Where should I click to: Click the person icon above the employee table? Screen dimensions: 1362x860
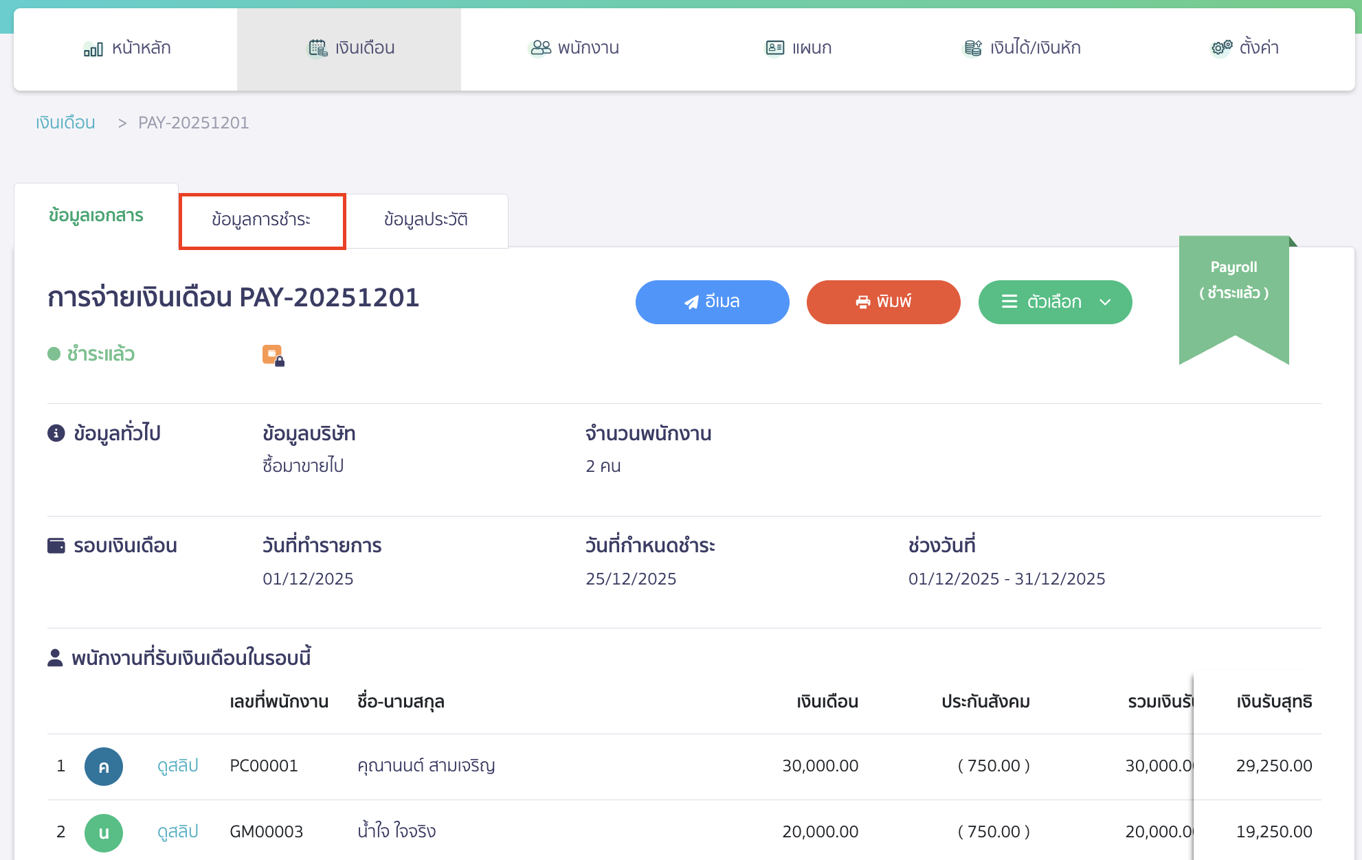tap(55, 656)
